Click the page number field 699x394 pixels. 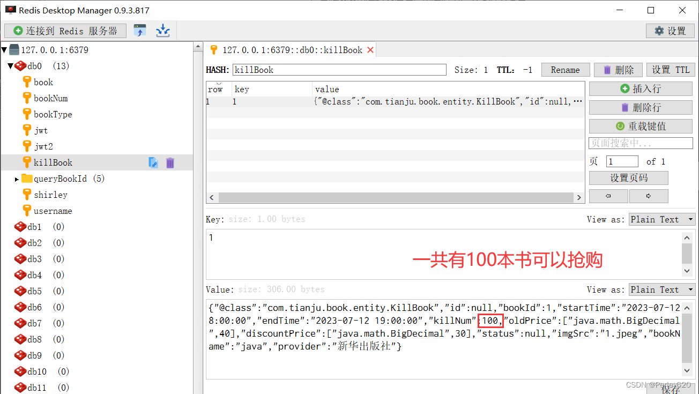(622, 161)
